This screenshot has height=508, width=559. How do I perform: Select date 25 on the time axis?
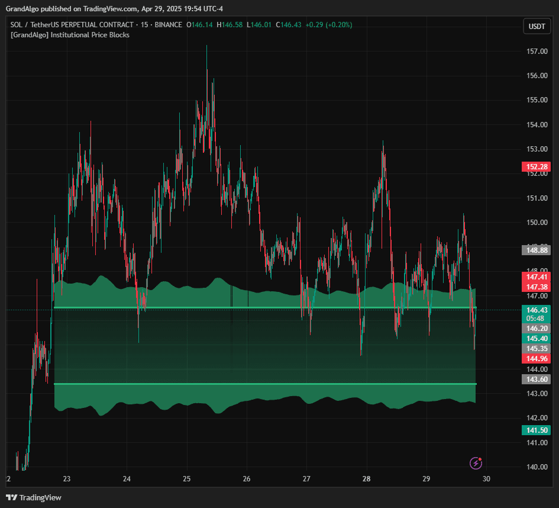pos(187,479)
